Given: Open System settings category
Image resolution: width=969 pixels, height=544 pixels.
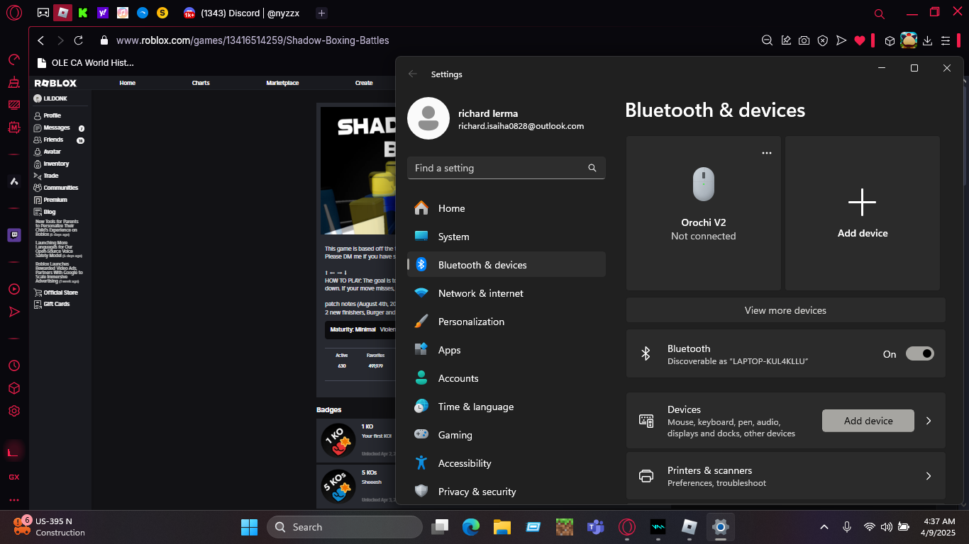Looking at the screenshot, I should [x=506, y=237].
